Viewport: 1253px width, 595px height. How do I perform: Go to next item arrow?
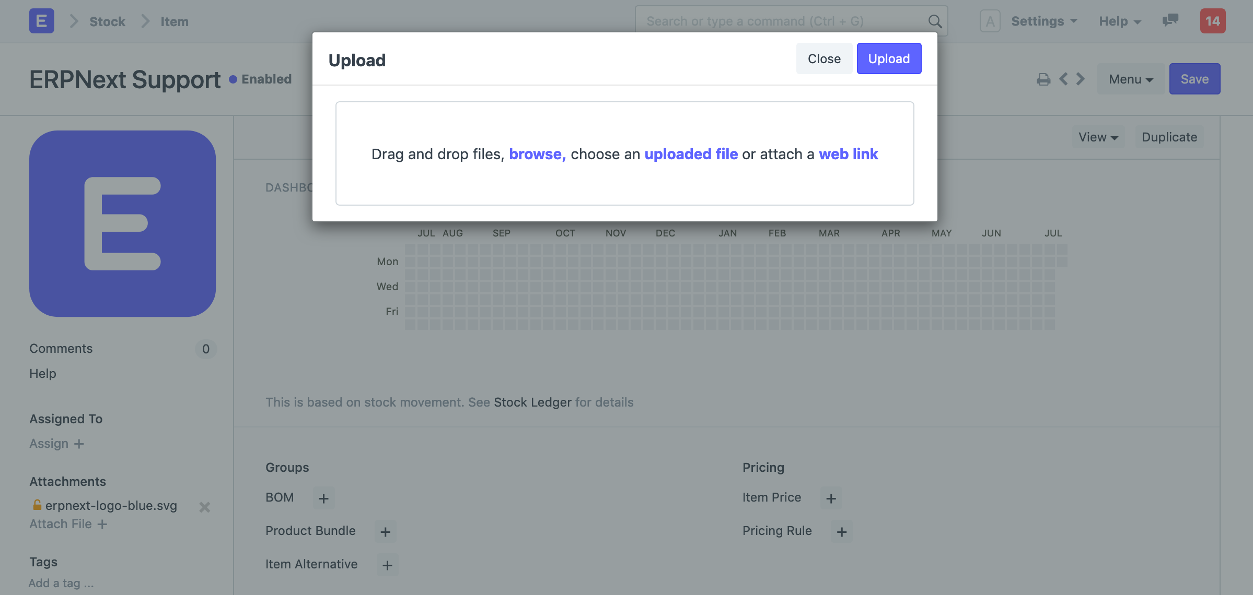1080,79
